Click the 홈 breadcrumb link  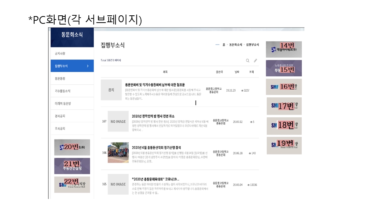click(x=224, y=44)
